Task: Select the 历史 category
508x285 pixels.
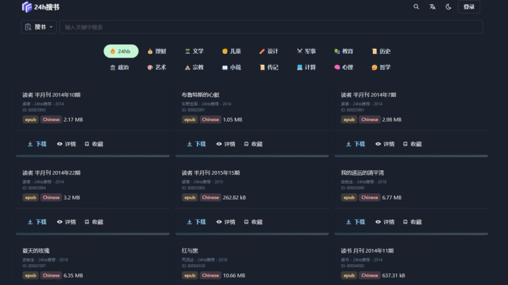Action: 381,51
